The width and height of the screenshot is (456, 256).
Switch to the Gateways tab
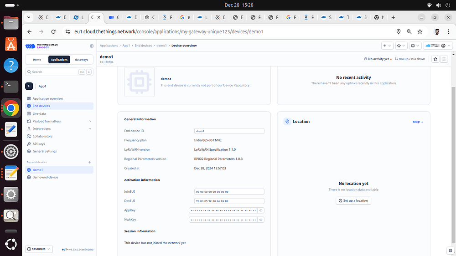pyautogui.click(x=82, y=60)
